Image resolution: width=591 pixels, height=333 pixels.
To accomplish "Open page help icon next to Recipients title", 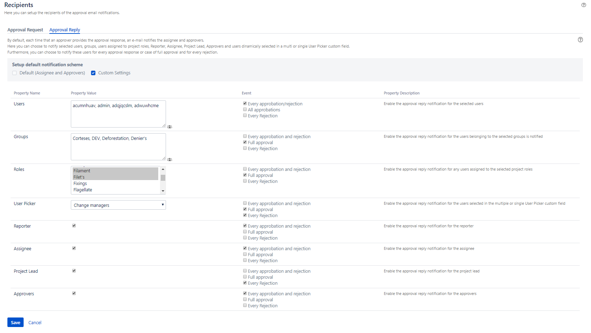I will 584,5.
